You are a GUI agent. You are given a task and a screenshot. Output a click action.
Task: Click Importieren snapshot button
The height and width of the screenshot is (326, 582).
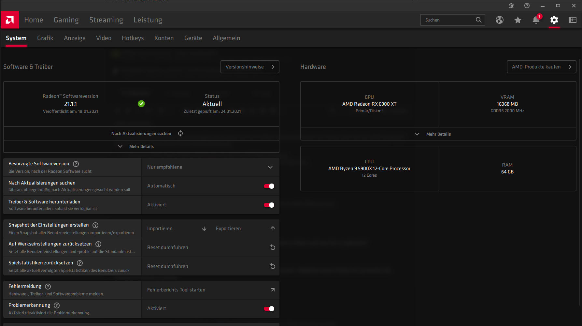(176, 229)
